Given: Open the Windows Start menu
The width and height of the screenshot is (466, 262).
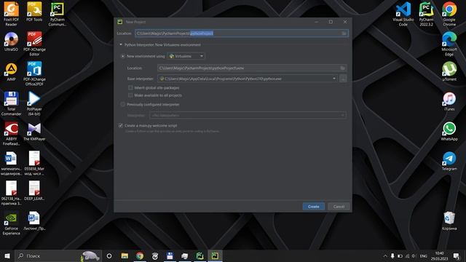Looking at the screenshot, I should 7,255.
